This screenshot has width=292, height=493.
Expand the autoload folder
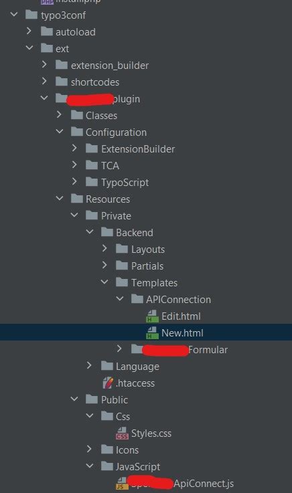pos(29,31)
